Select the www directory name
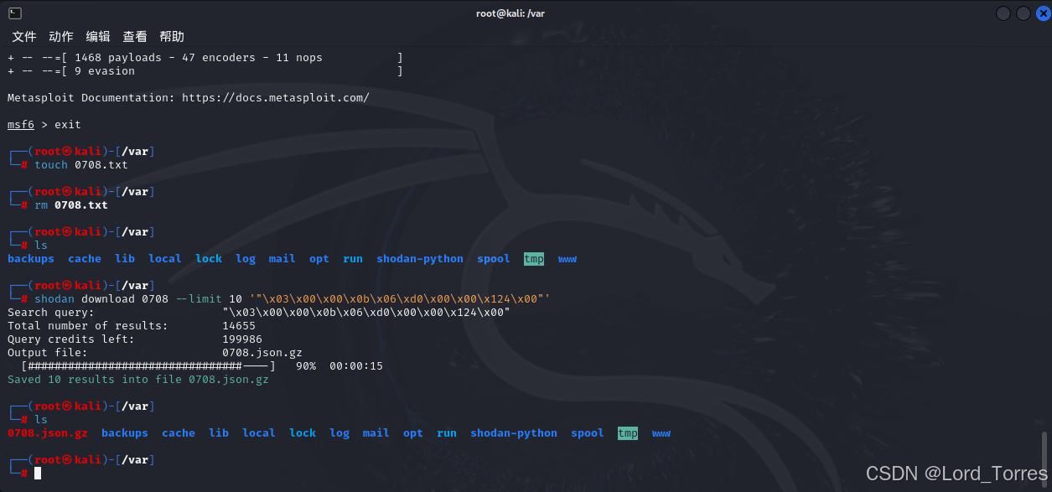 (567, 258)
